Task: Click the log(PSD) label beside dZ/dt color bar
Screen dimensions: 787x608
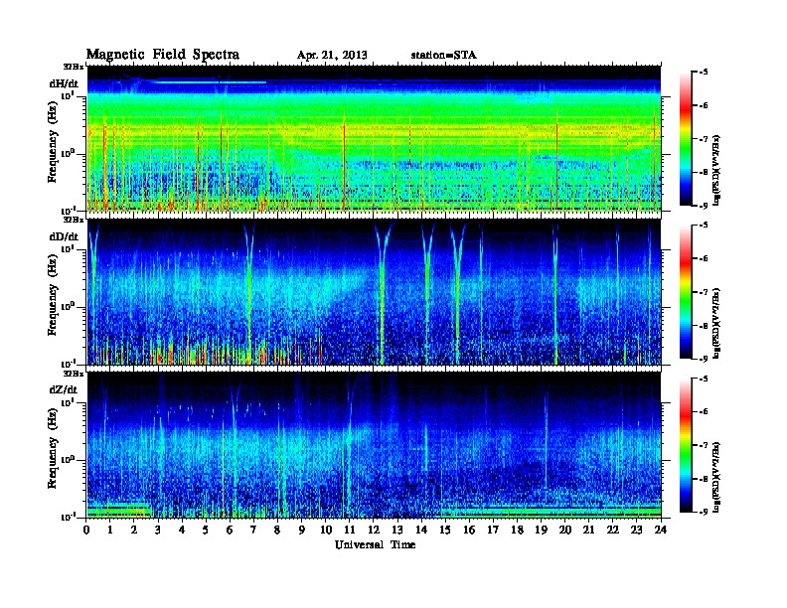Action: 716,477
